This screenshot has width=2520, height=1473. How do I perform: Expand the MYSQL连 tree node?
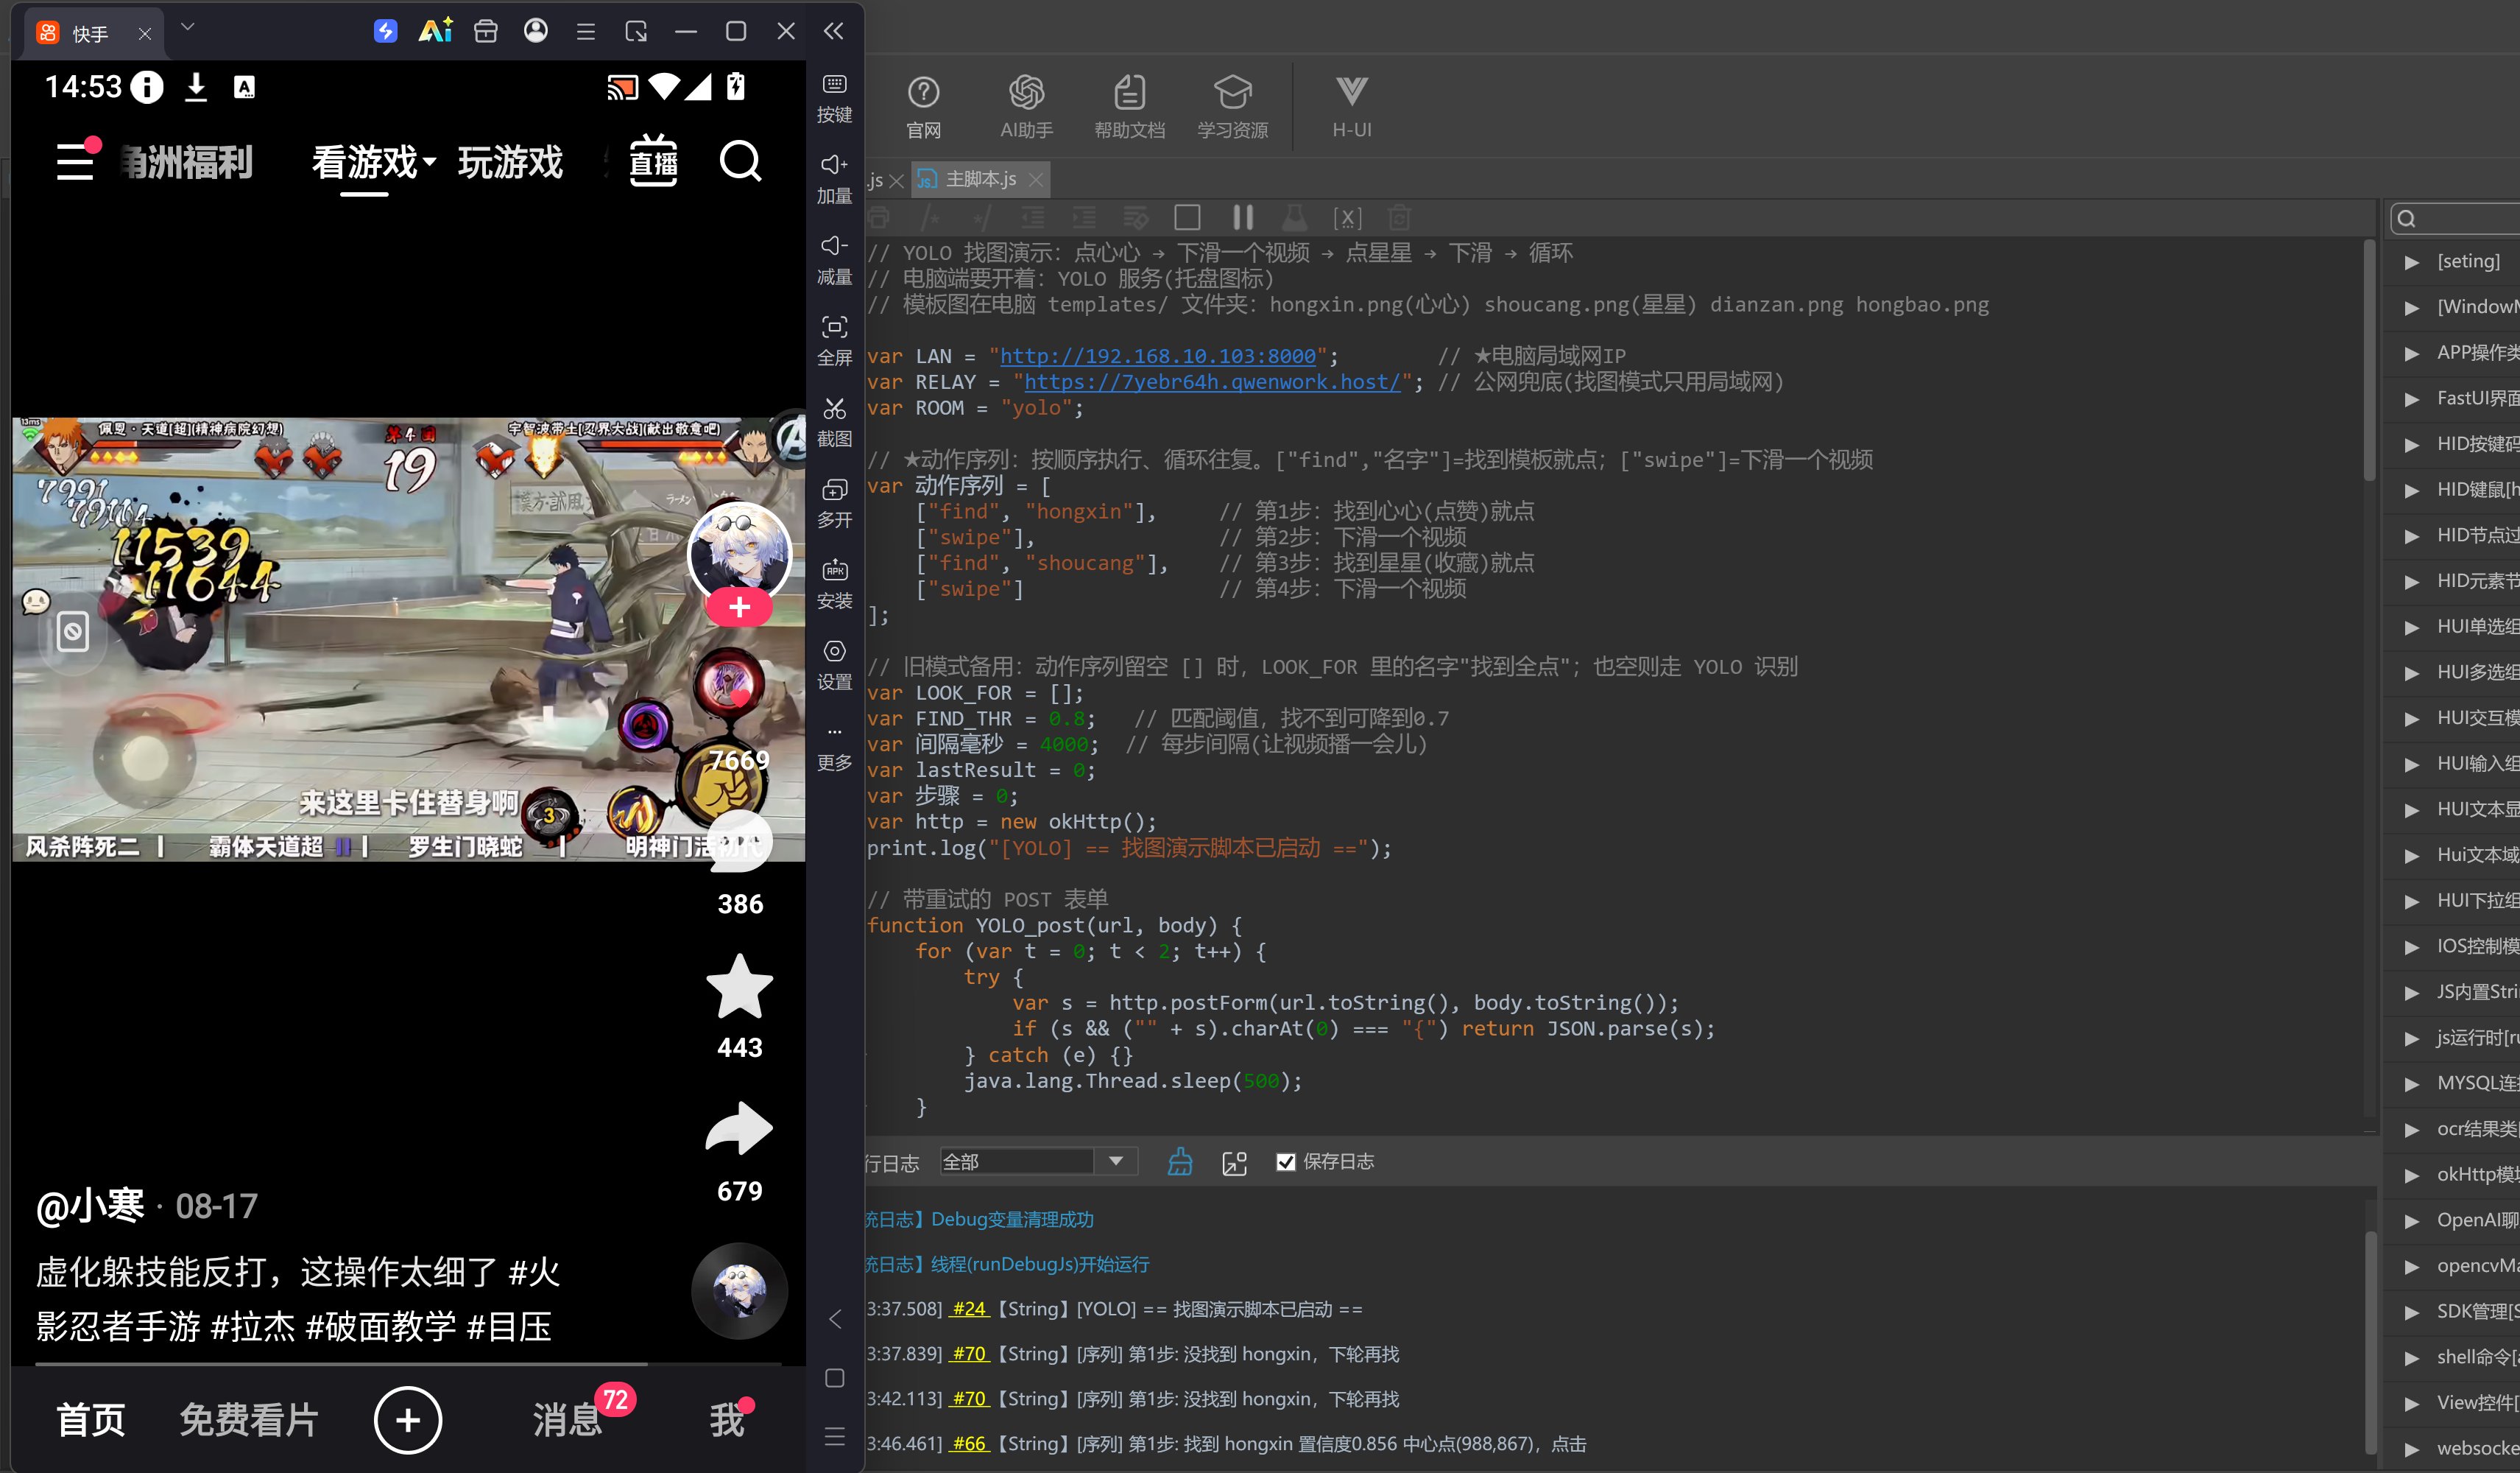[x=2412, y=1083]
